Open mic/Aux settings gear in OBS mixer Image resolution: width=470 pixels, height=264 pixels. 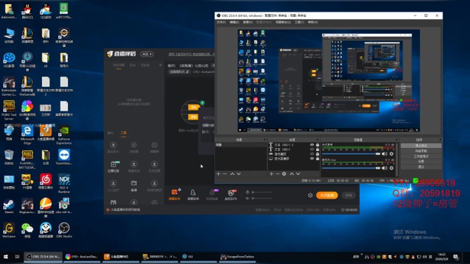click(392, 168)
